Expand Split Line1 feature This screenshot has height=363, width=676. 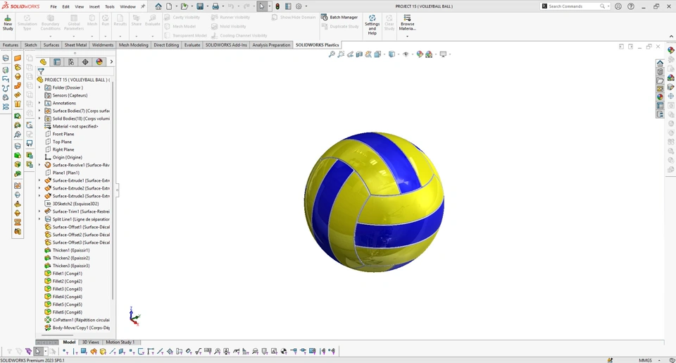39,219
